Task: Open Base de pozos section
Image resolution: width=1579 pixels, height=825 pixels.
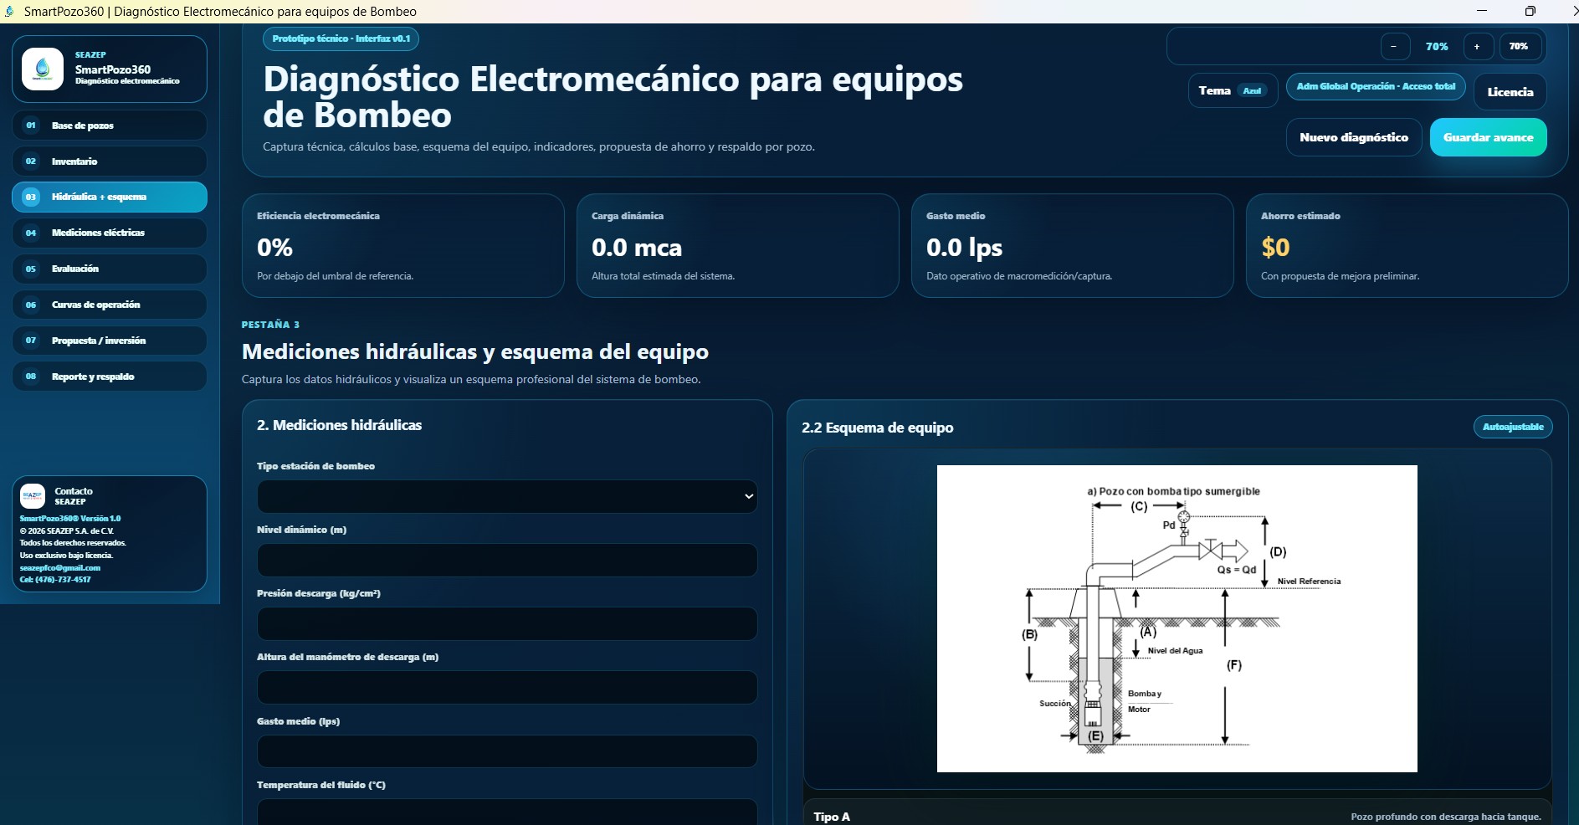Action: [x=110, y=126]
